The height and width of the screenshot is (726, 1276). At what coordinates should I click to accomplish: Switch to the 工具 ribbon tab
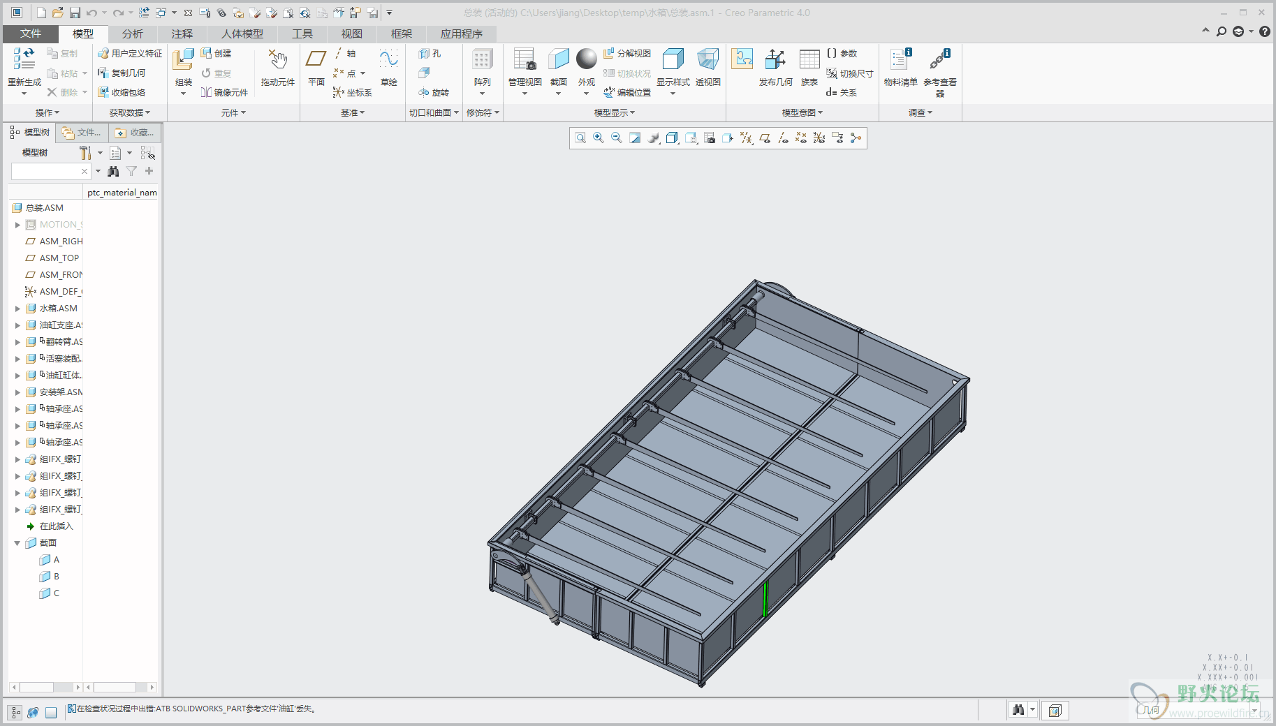302,34
